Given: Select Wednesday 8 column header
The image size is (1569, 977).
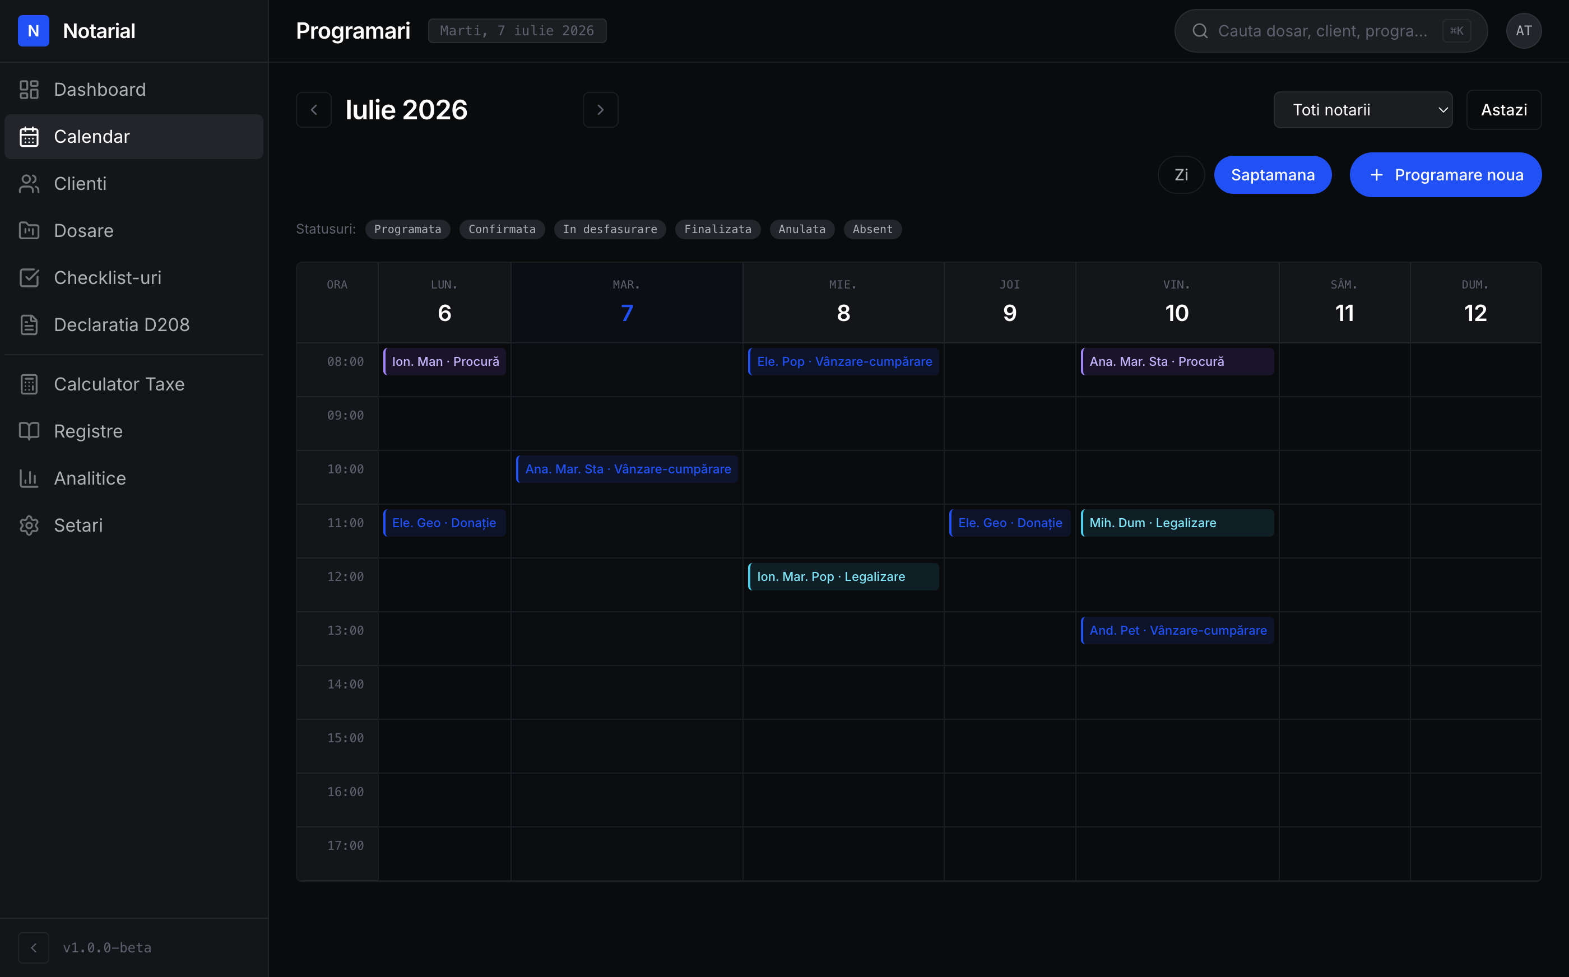Looking at the screenshot, I should point(843,303).
